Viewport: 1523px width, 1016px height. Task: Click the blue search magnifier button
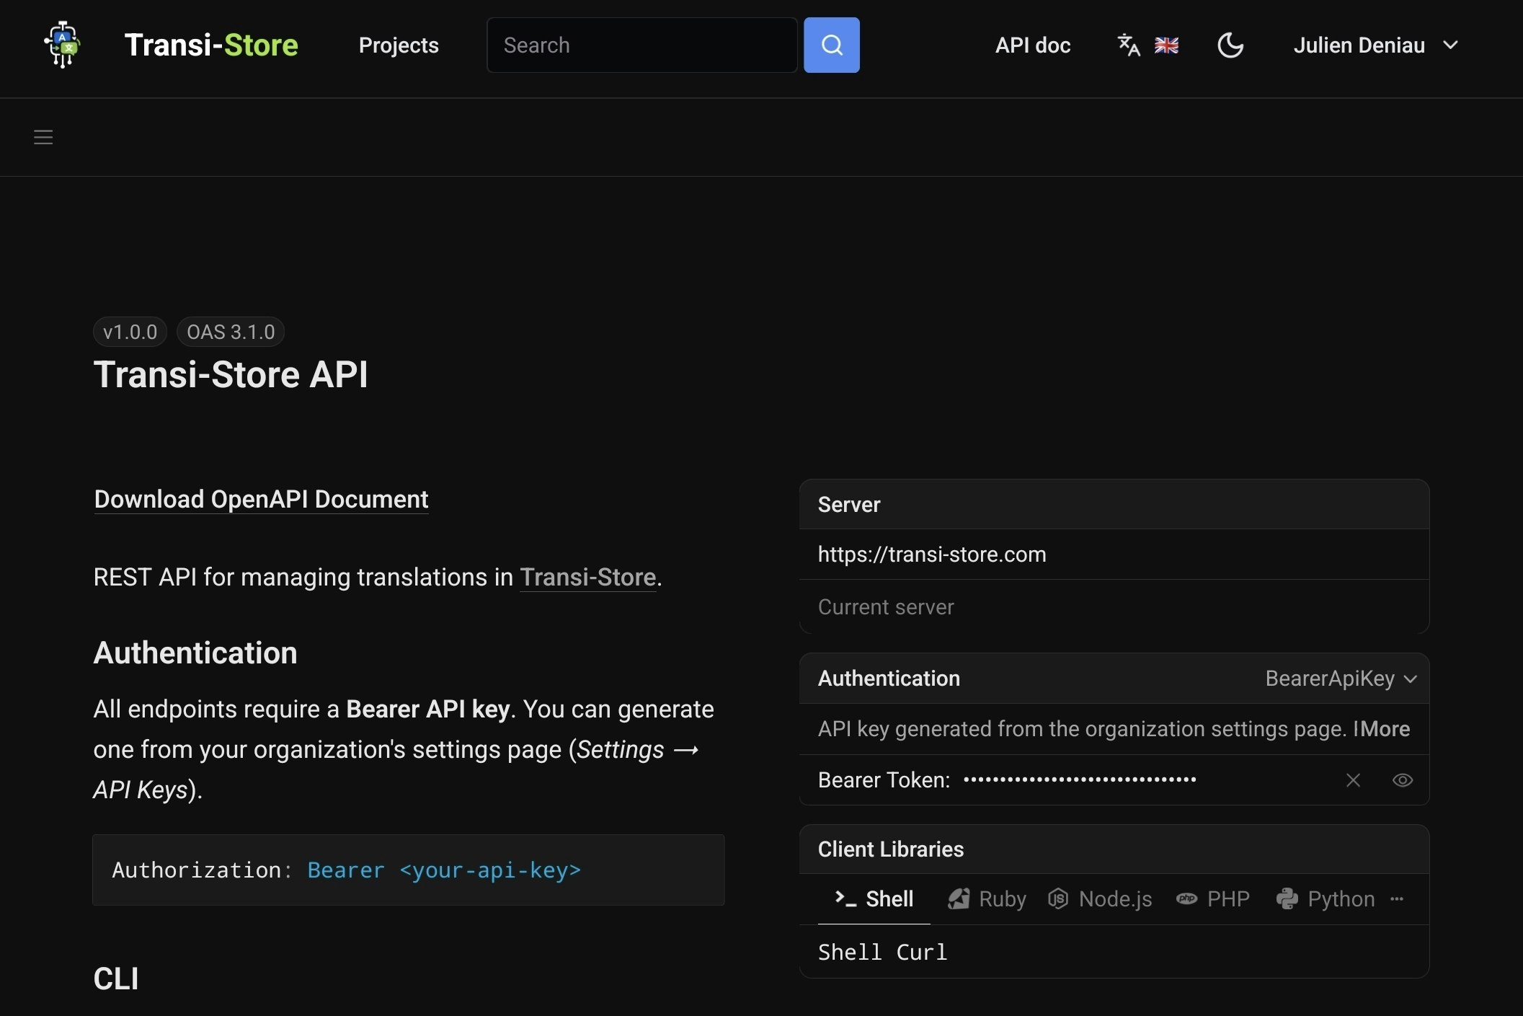(x=831, y=45)
